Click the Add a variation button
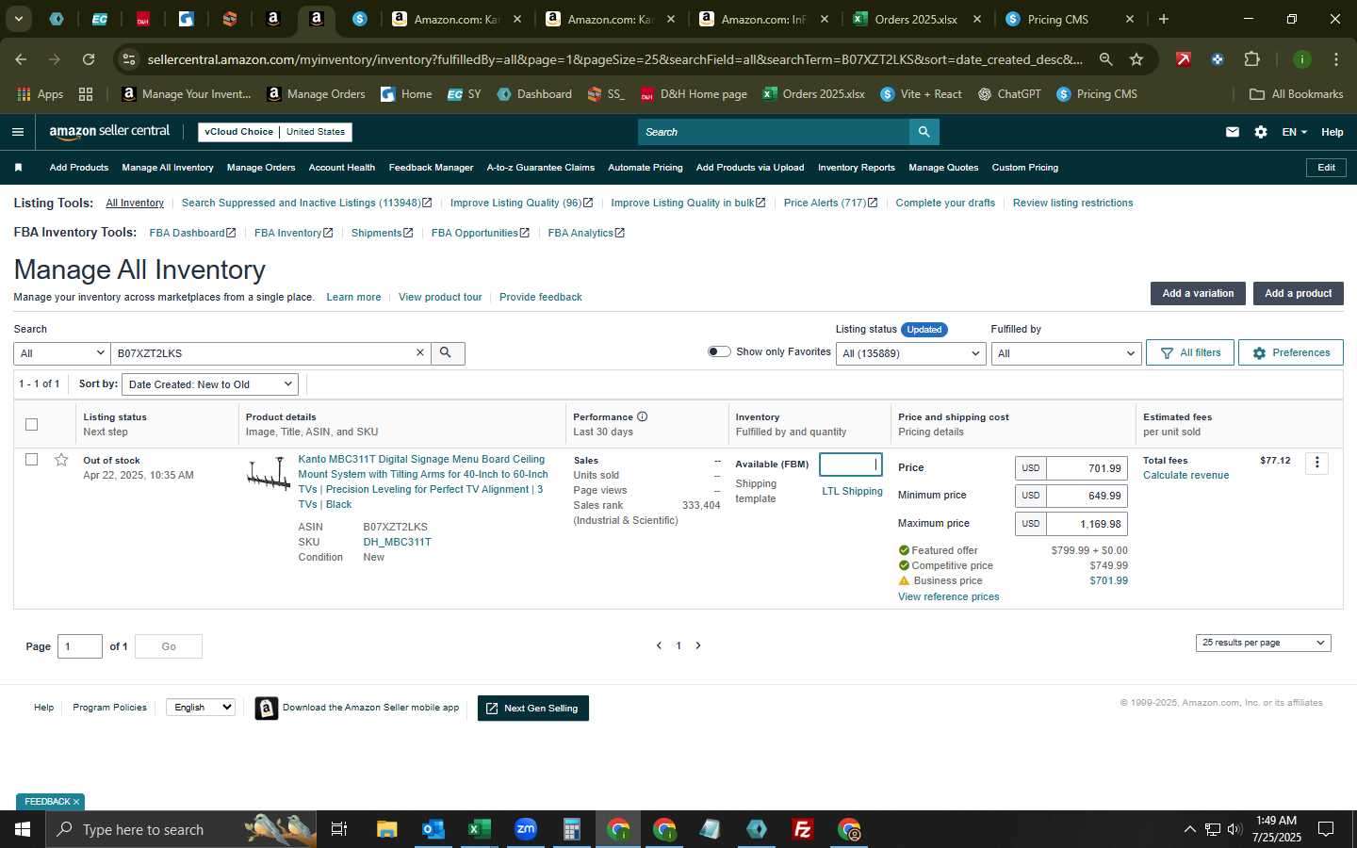1357x848 pixels. (x=1198, y=293)
